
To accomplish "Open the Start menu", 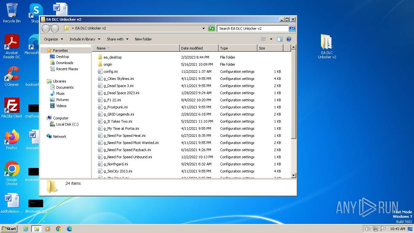I will [9, 229].
